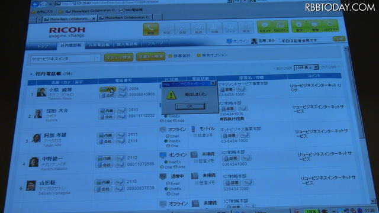Click OK in the message dialog
The image size is (379, 213).
point(190,106)
